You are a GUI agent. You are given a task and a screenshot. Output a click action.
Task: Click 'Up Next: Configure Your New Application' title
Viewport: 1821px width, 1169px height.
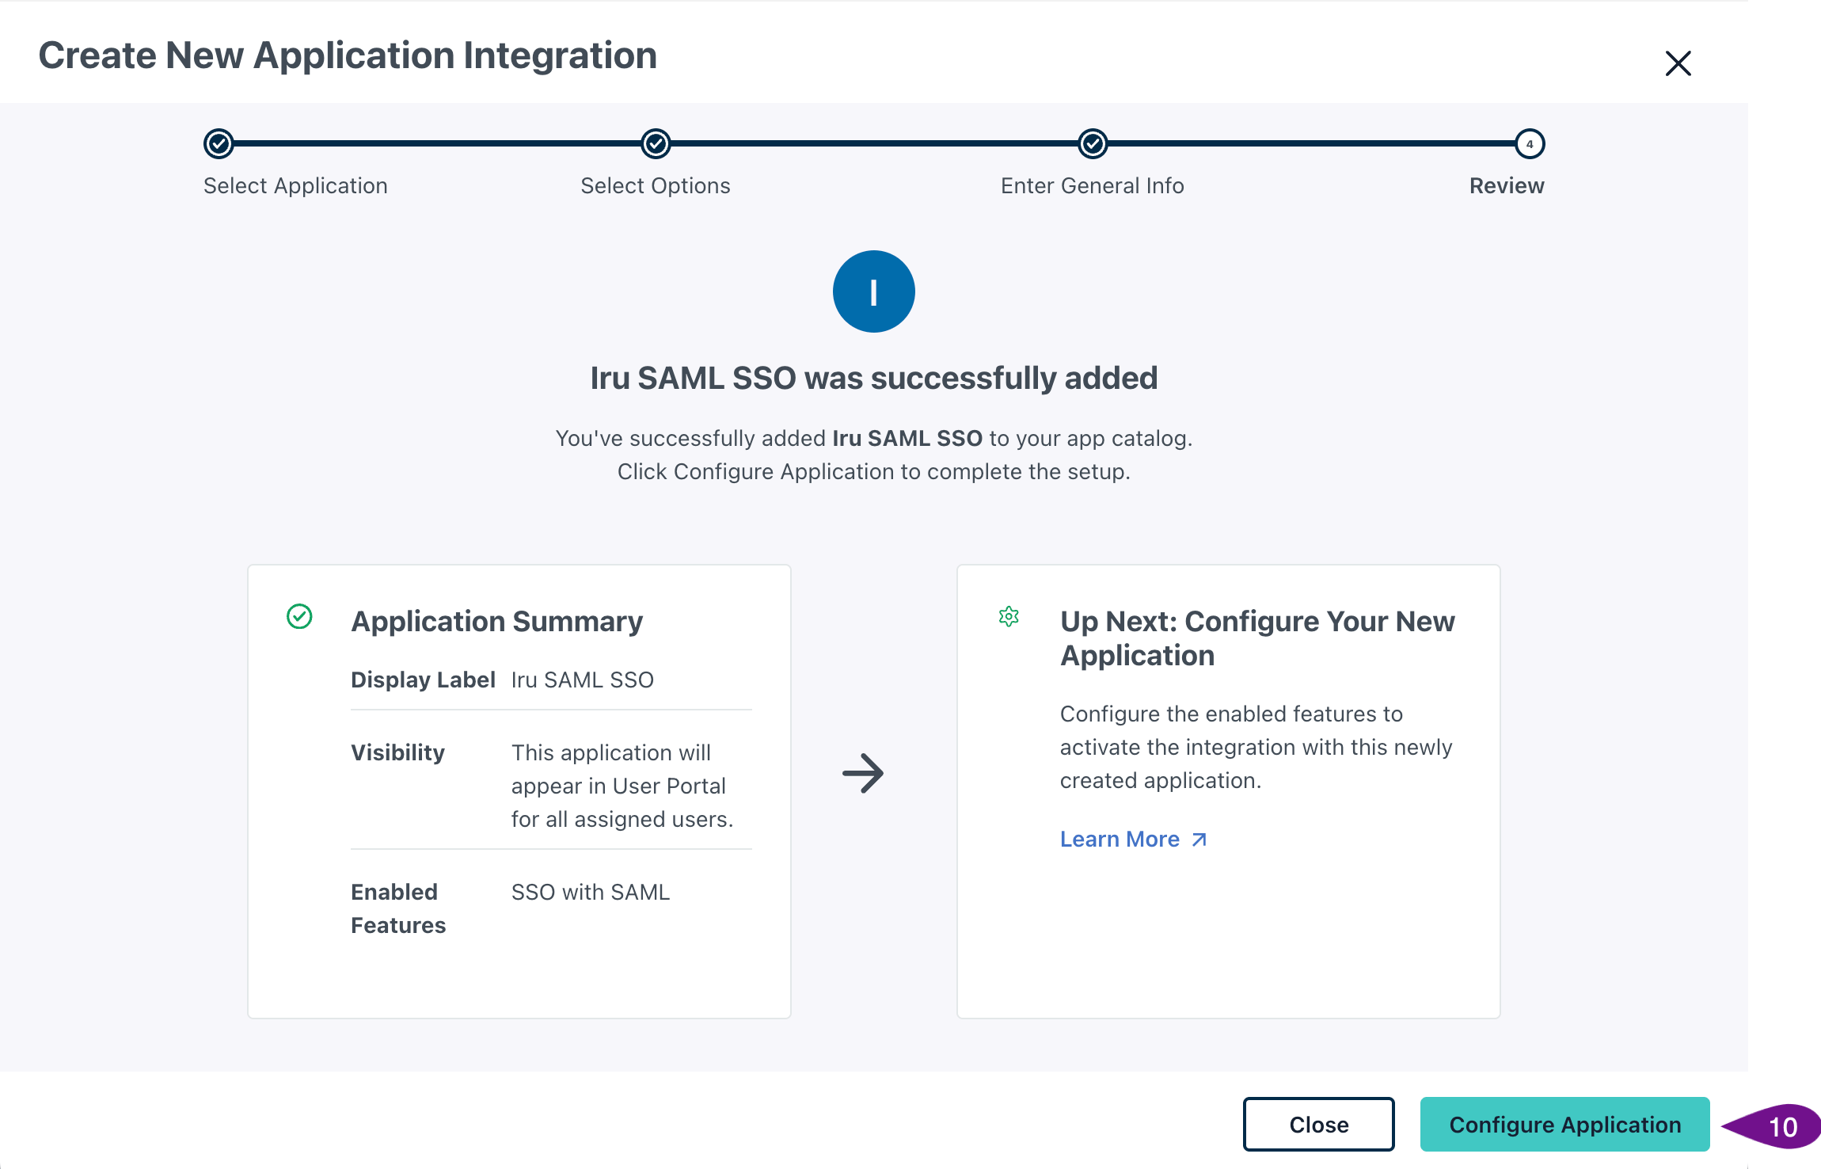pyautogui.click(x=1257, y=638)
